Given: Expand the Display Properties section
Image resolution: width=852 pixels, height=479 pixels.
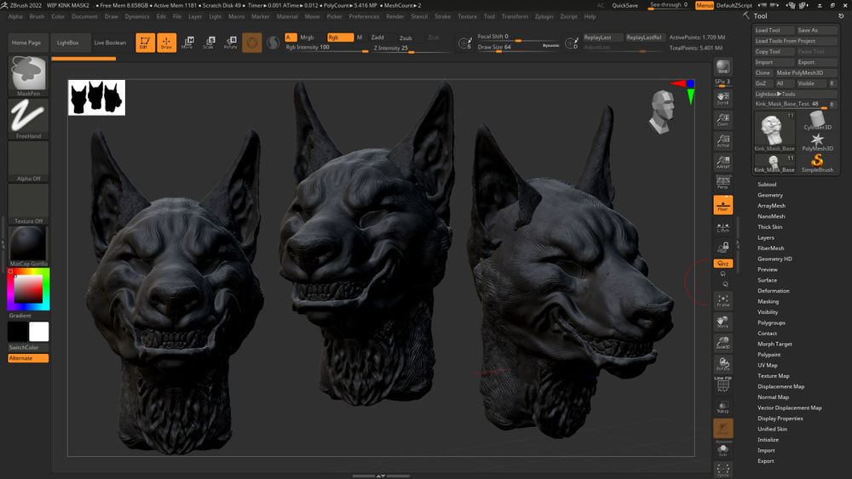Looking at the screenshot, I should click(x=780, y=419).
